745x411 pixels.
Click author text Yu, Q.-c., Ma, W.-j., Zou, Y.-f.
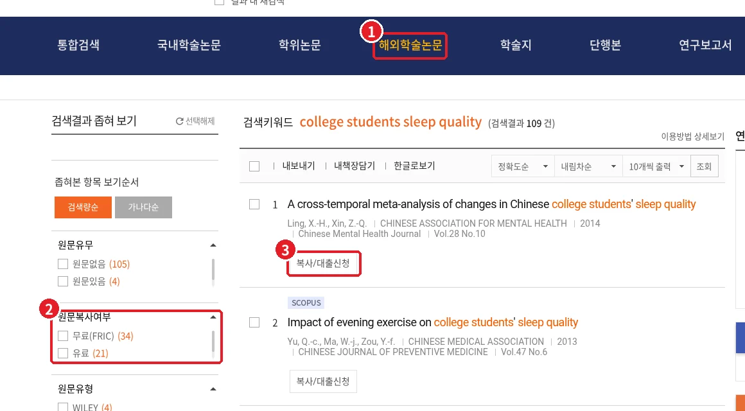click(x=341, y=342)
